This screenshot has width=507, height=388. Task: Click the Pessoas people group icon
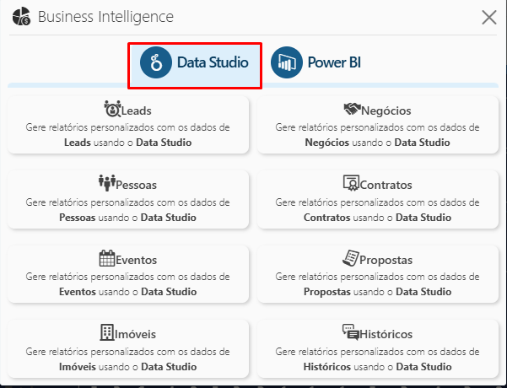[106, 183]
